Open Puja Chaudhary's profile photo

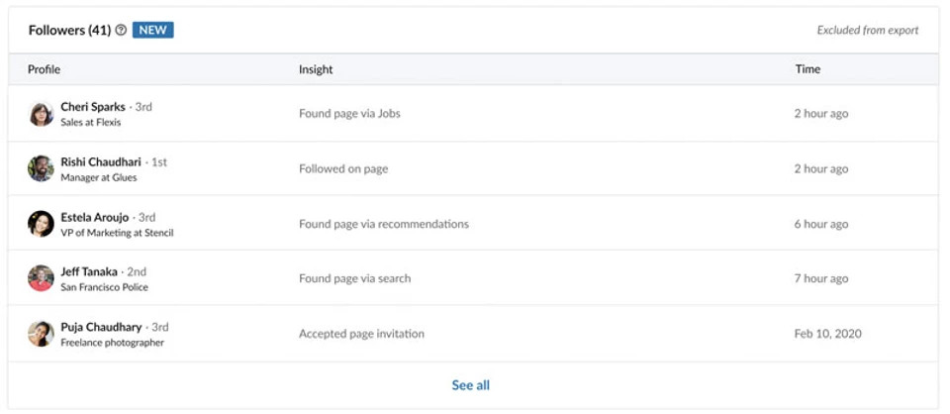41,334
